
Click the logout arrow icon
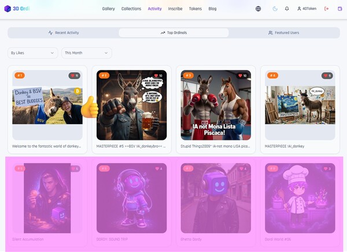point(326,9)
